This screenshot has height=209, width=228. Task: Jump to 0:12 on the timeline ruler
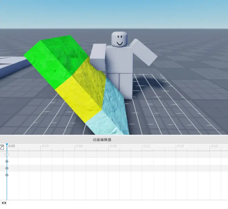[x=147, y=146]
